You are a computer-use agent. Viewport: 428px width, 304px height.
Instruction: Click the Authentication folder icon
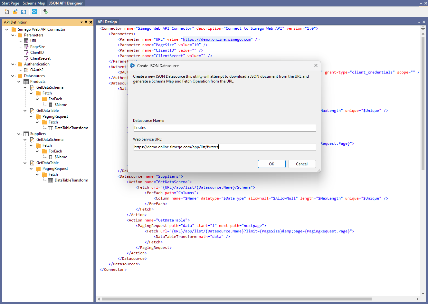20,64
